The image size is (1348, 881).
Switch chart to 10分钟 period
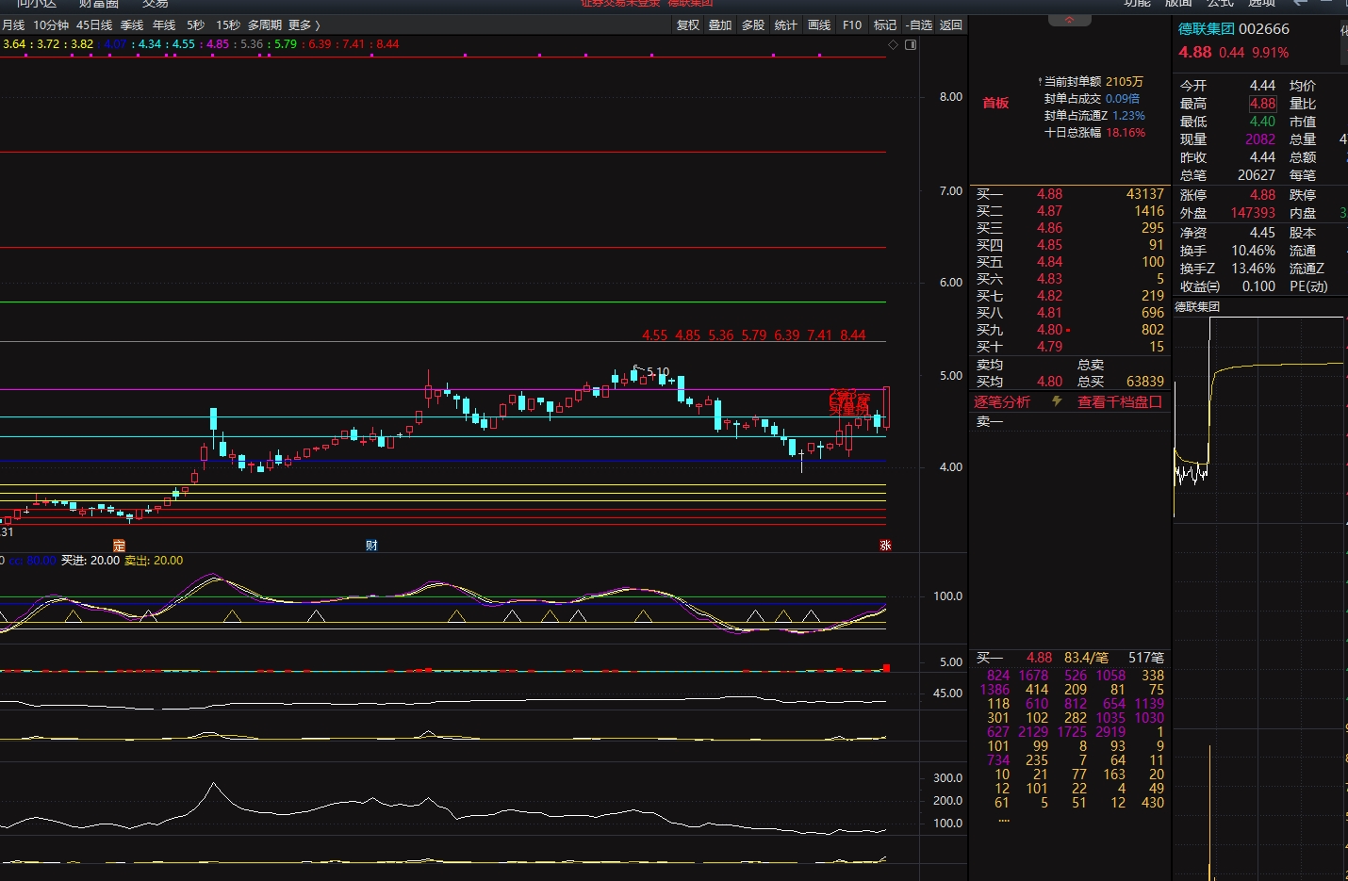[51, 25]
